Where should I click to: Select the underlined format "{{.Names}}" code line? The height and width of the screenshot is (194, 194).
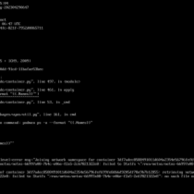point(19,94)
